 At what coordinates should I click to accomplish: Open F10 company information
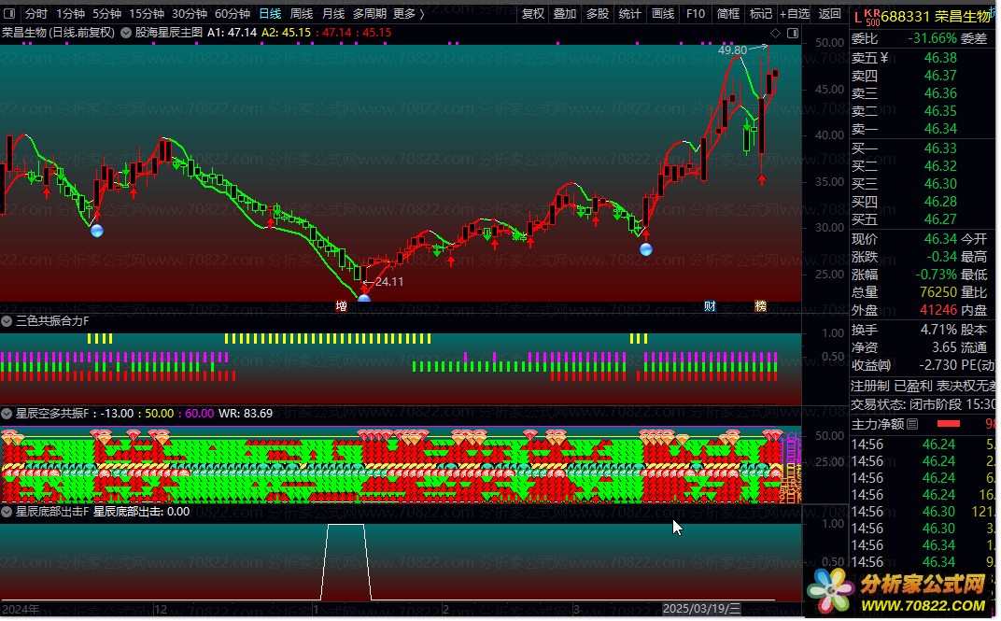pyautogui.click(x=696, y=13)
